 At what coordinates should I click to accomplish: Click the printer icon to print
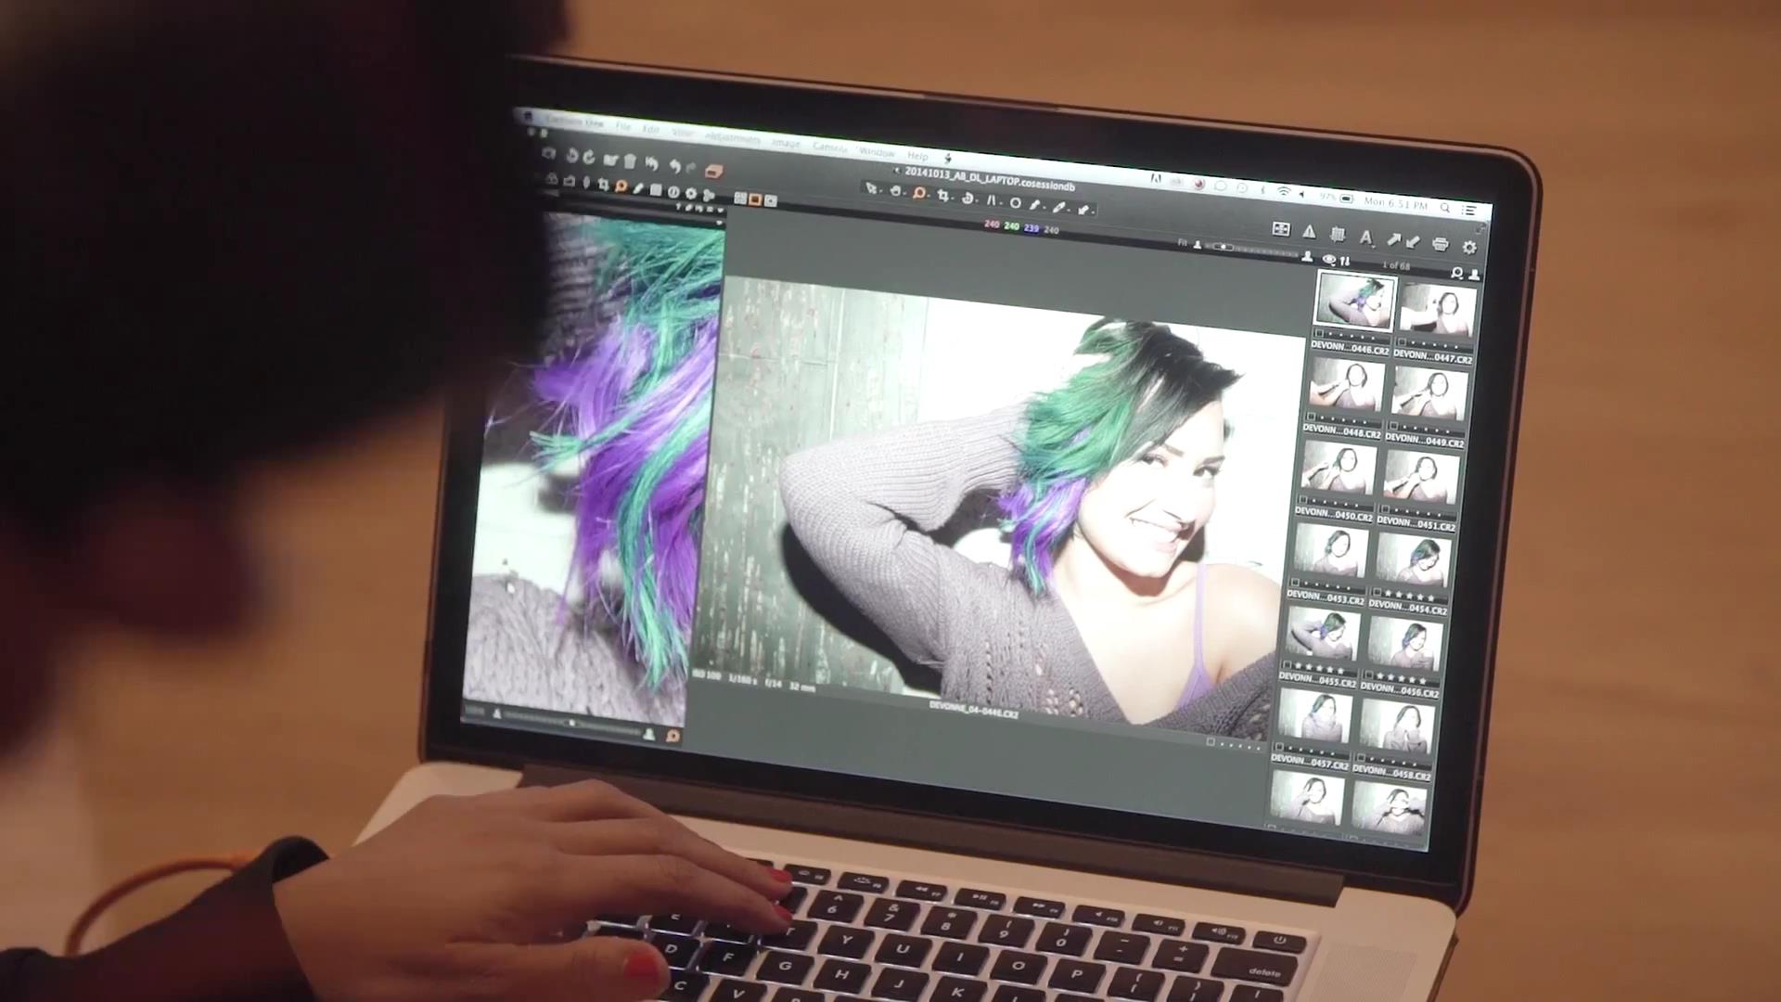pyautogui.click(x=1441, y=244)
